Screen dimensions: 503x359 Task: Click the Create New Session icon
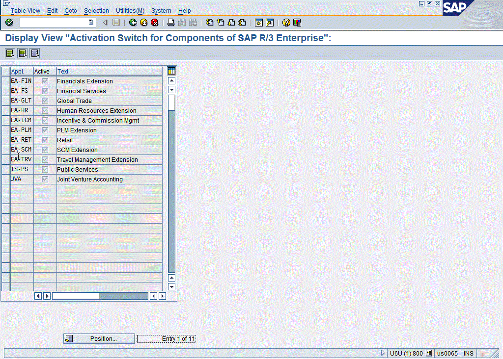tap(258, 23)
